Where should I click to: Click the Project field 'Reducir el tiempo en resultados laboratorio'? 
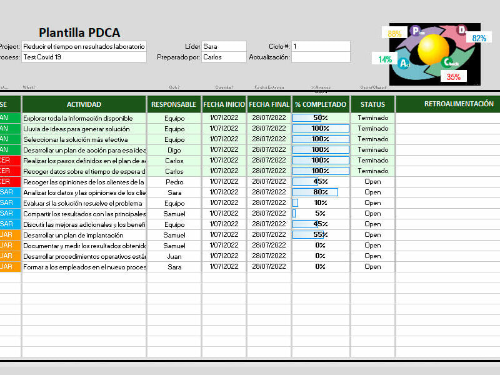coord(84,46)
